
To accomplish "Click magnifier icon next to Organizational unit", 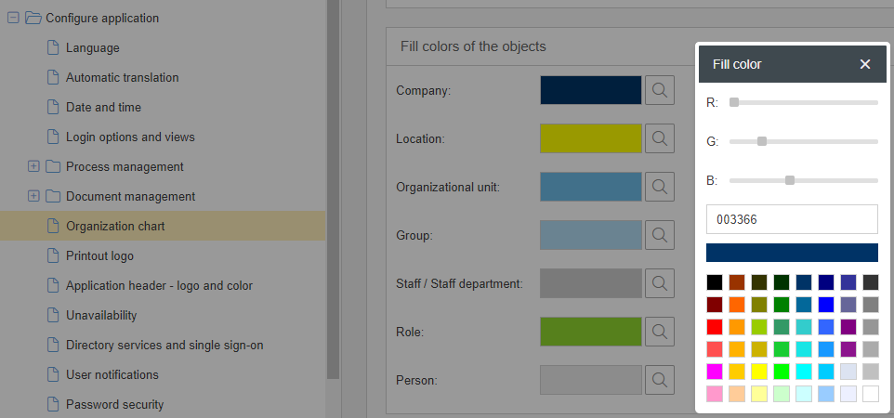I will 659,187.
